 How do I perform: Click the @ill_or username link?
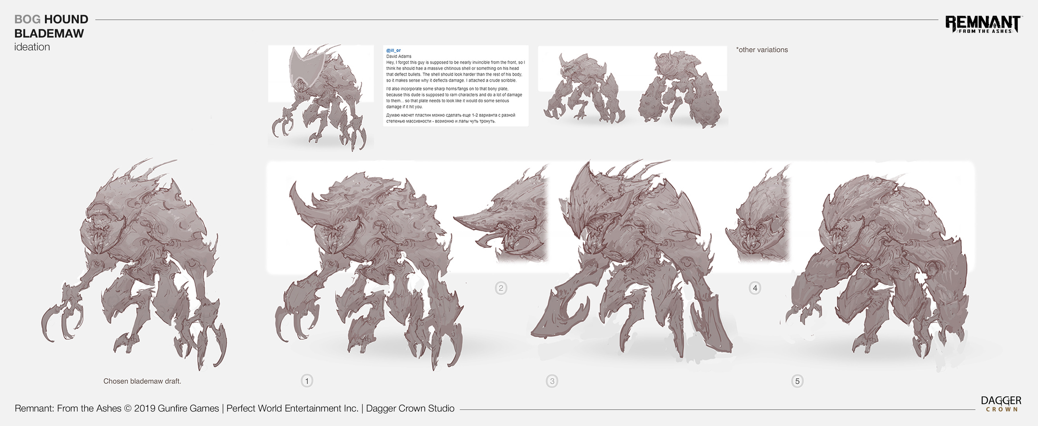(393, 50)
